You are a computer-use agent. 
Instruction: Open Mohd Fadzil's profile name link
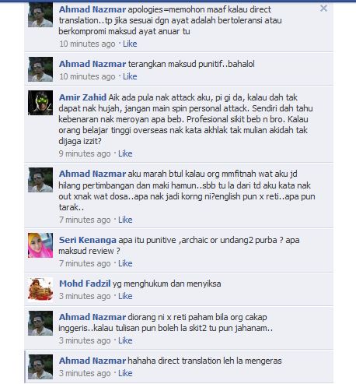coord(85,284)
